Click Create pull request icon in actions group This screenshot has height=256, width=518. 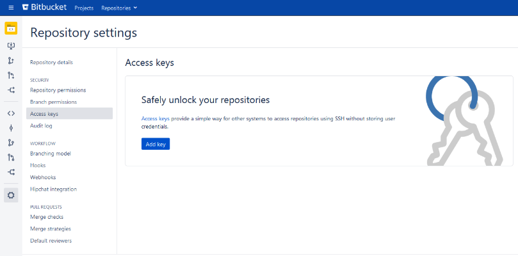pyautogui.click(x=11, y=76)
